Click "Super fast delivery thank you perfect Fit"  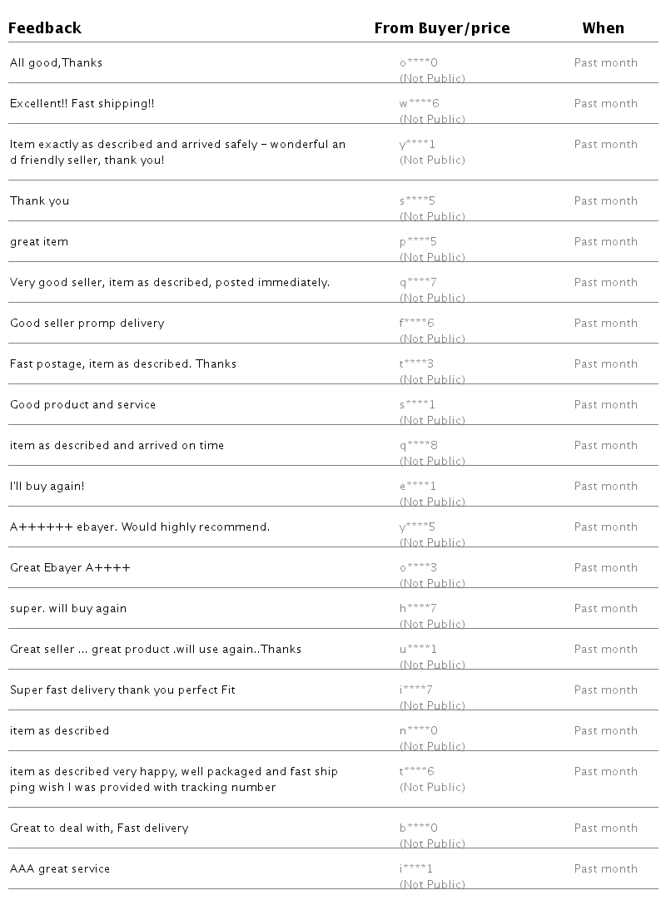tap(122, 690)
